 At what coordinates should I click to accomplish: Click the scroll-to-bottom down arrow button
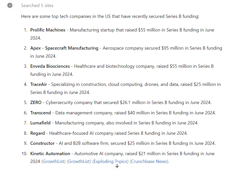(117, 166)
